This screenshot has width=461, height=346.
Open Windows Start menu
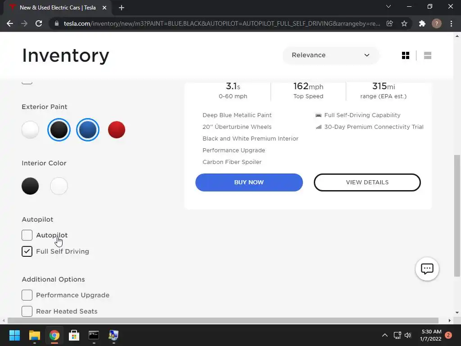pos(14,335)
